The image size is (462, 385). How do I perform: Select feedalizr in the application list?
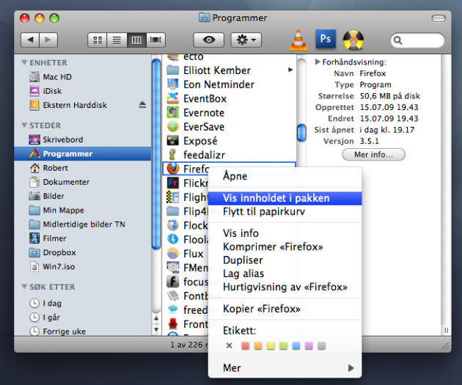[x=229, y=155]
